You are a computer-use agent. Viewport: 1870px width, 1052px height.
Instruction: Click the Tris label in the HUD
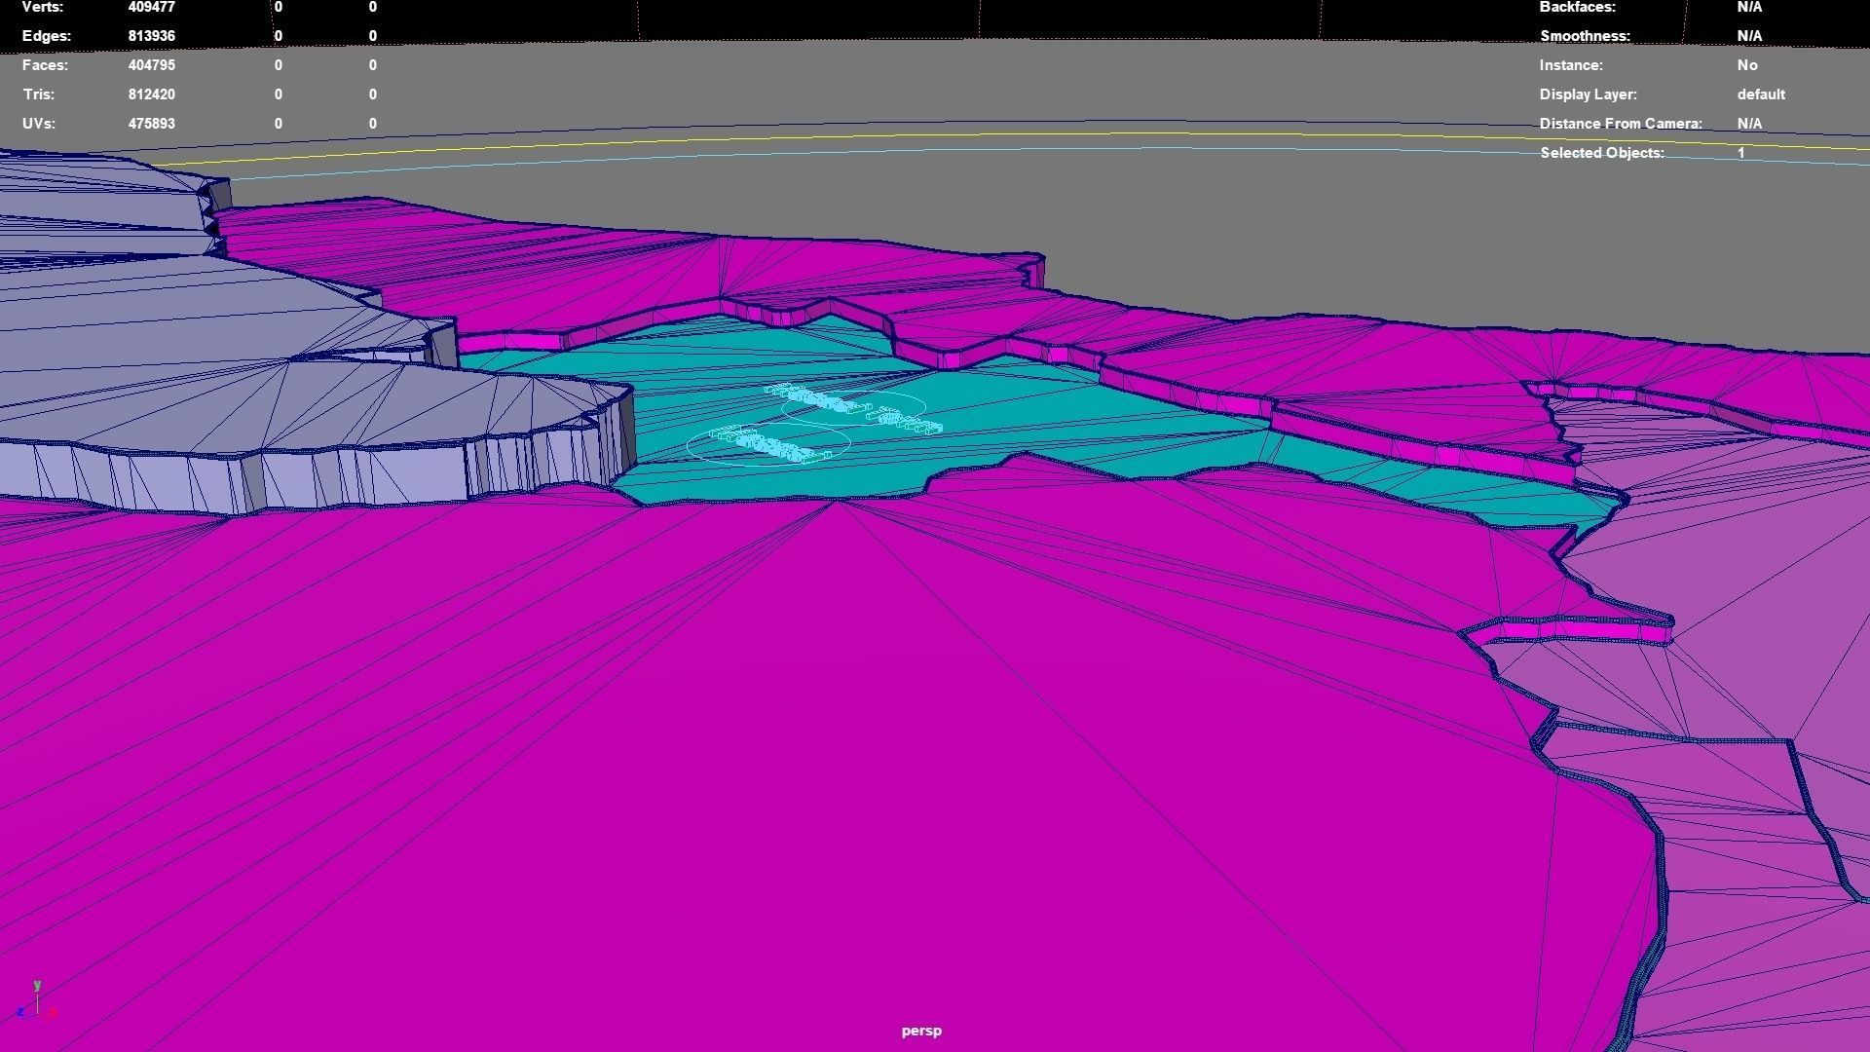pos(39,94)
